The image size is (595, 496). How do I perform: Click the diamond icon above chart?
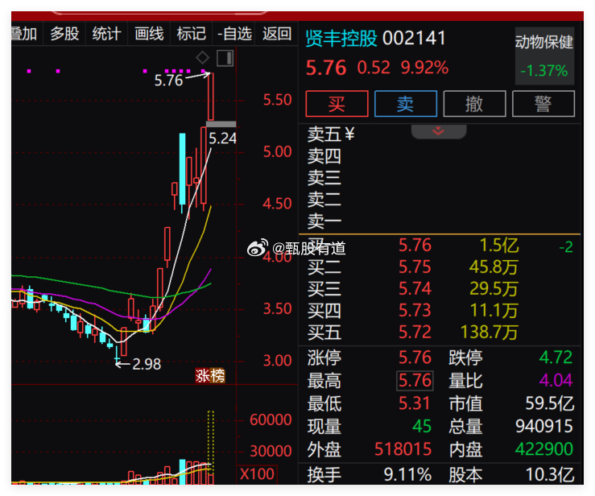point(202,58)
